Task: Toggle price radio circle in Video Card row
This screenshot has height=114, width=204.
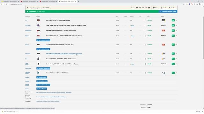Action: coord(146,54)
